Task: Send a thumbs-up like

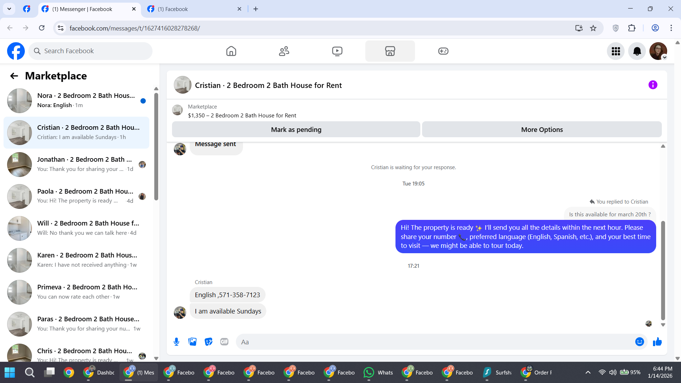Action: (x=657, y=342)
